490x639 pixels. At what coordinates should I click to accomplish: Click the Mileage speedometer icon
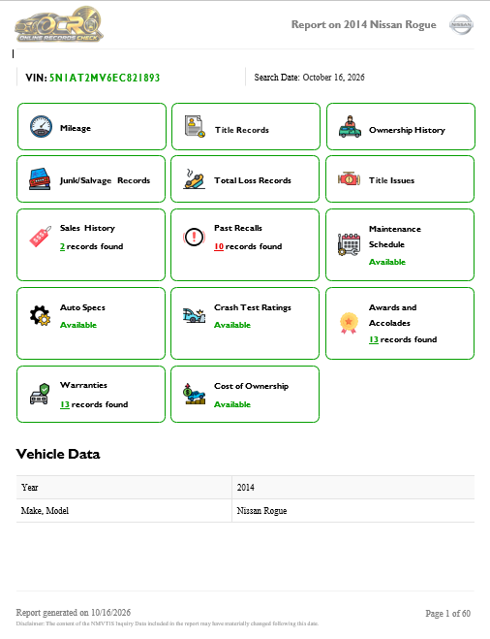(x=41, y=126)
